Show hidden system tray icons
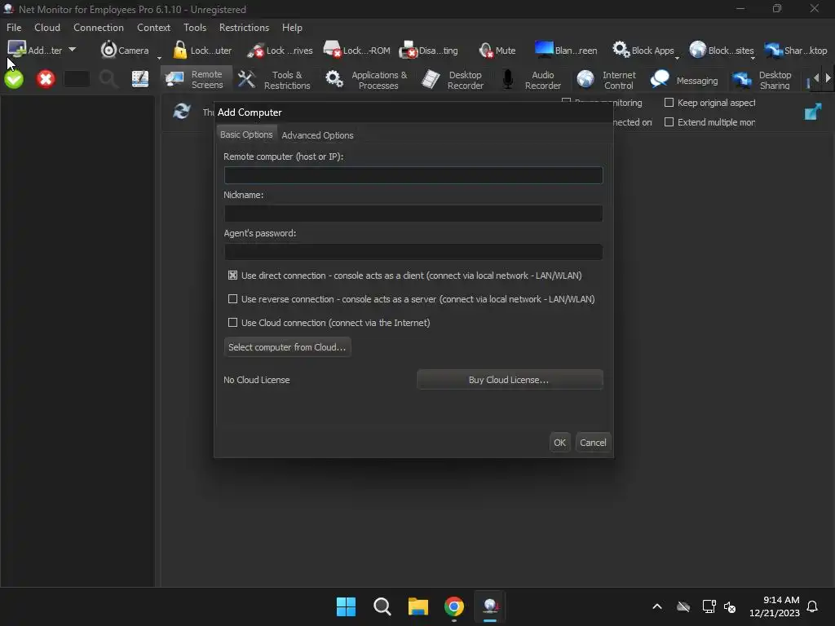Image resolution: width=835 pixels, height=626 pixels. click(x=657, y=606)
